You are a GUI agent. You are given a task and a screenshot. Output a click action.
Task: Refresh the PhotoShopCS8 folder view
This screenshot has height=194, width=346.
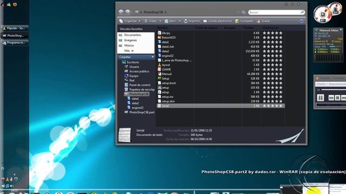click(x=243, y=12)
